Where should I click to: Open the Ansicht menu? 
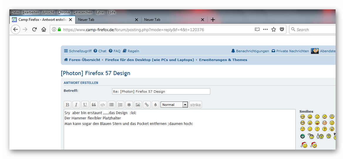pyautogui.click(x=48, y=12)
